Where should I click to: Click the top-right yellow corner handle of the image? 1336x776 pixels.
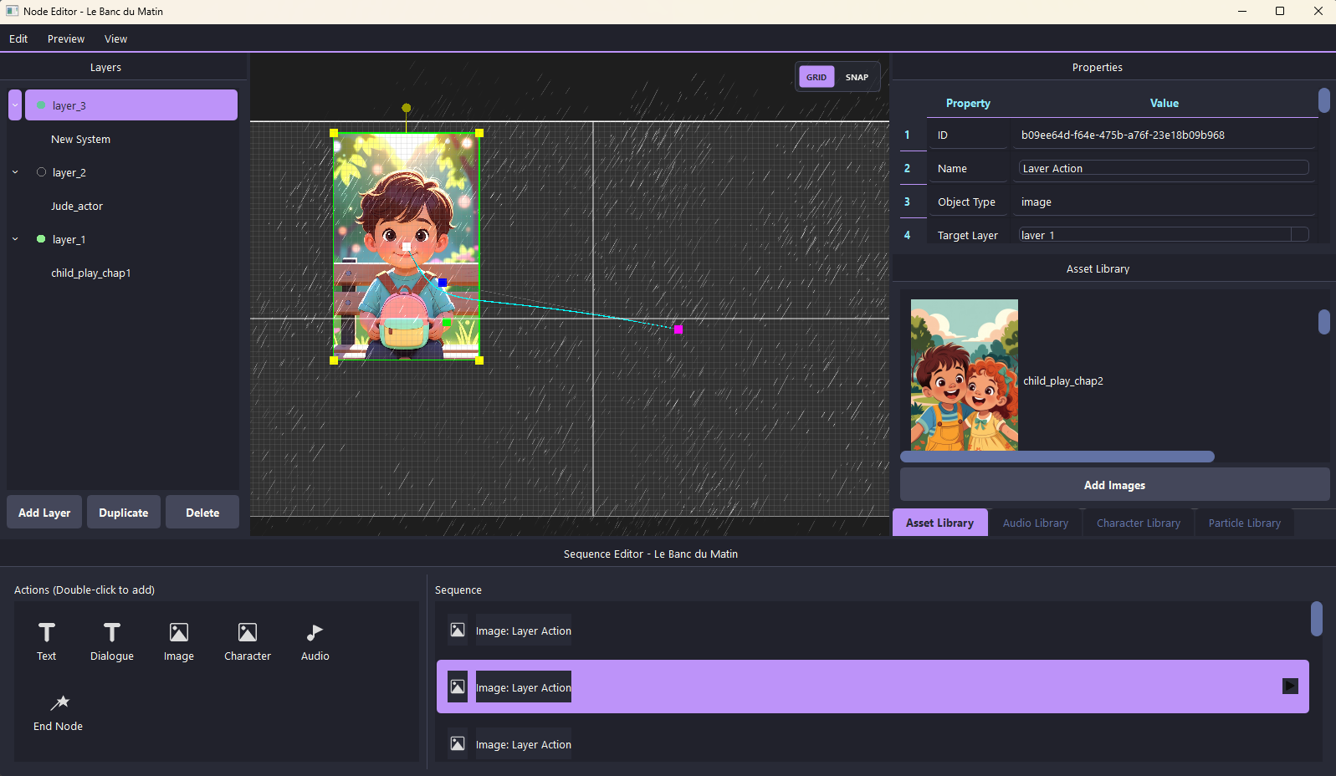479,133
